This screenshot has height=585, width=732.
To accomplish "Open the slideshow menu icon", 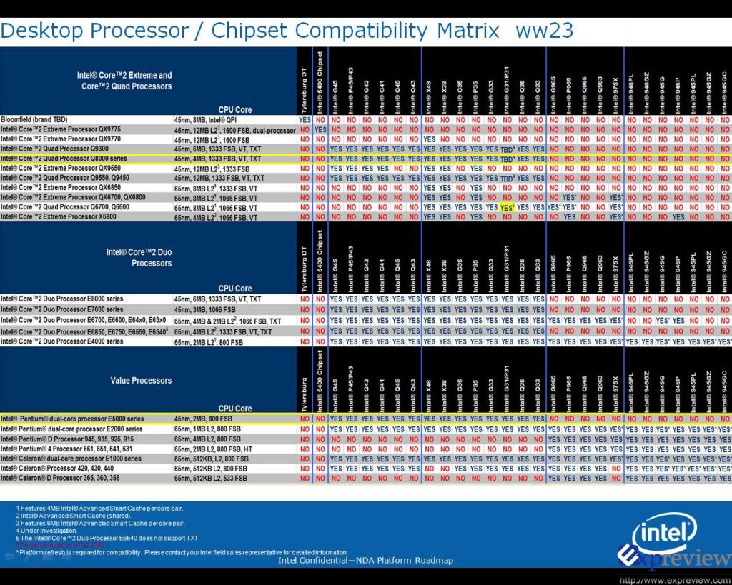I will coord(49,556).
